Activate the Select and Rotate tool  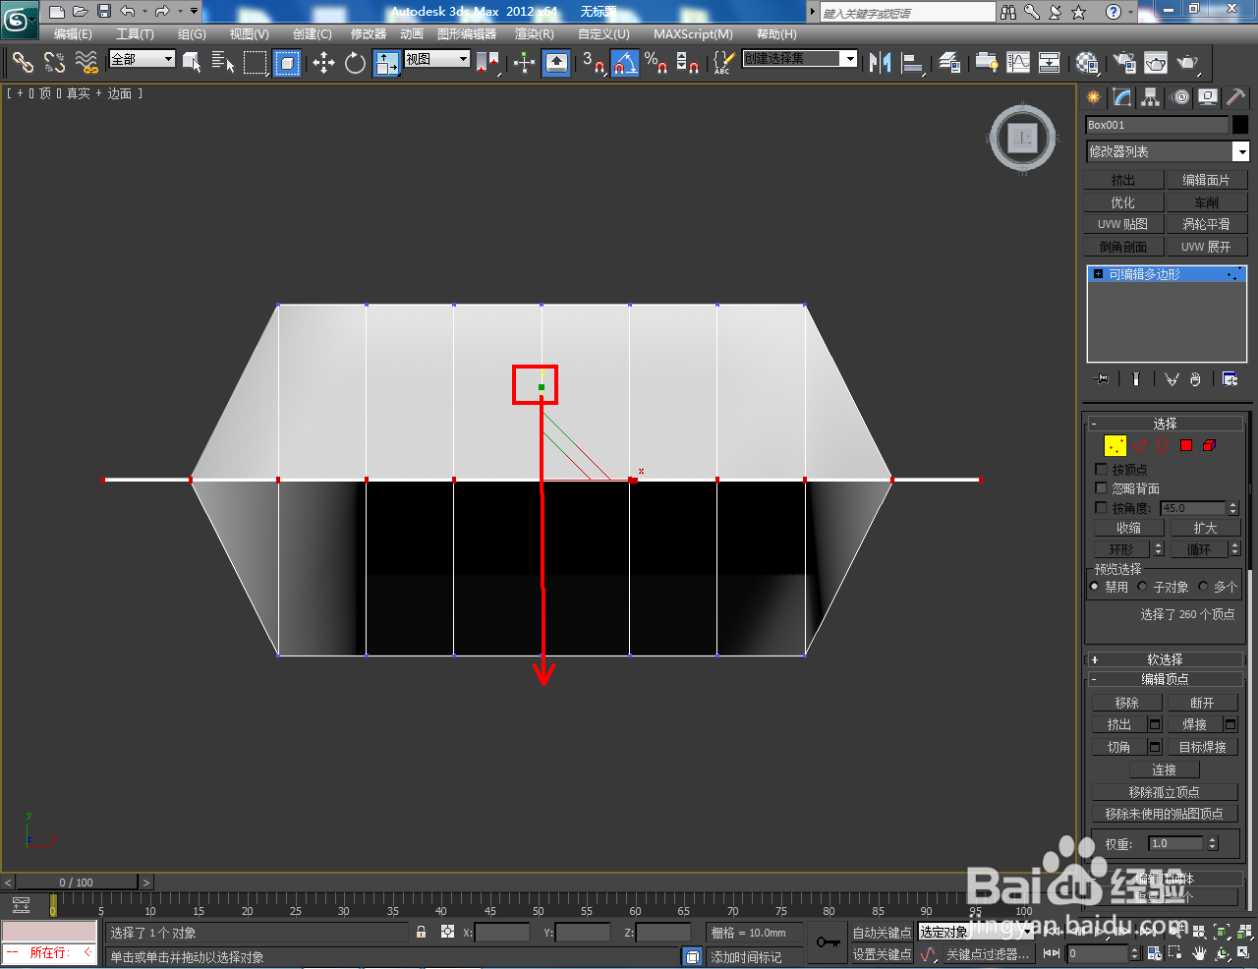(x=355, y=63)
